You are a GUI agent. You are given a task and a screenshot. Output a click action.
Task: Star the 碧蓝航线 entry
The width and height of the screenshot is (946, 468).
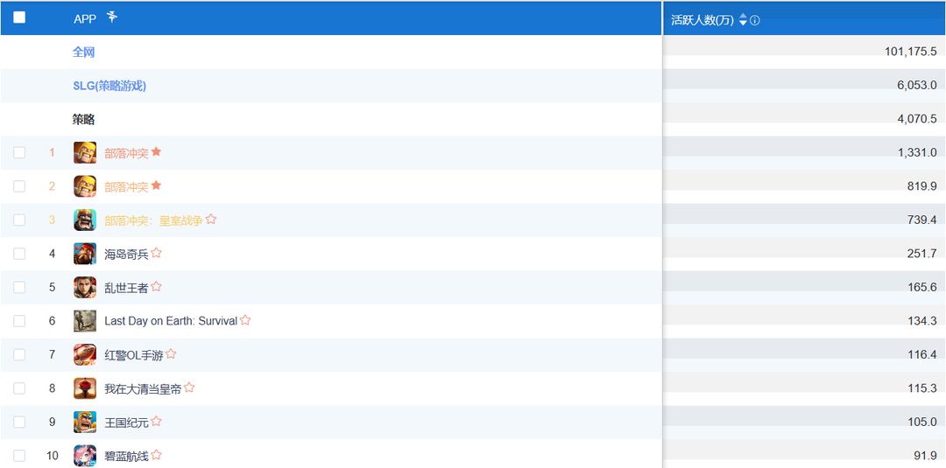pos(156,455)
